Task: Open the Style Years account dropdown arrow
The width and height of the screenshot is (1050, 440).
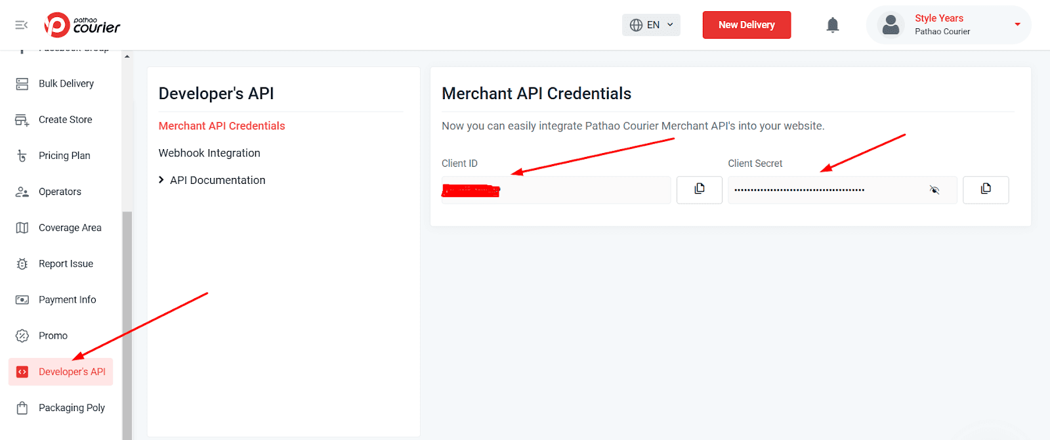Action: pyautogui.click(x=1017, y=25)
